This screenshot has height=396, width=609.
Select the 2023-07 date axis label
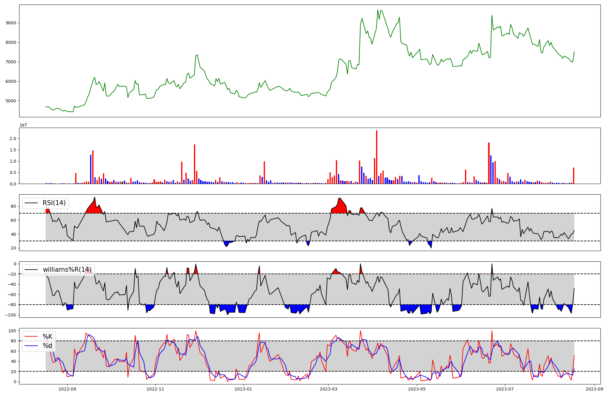pos(505,389)
